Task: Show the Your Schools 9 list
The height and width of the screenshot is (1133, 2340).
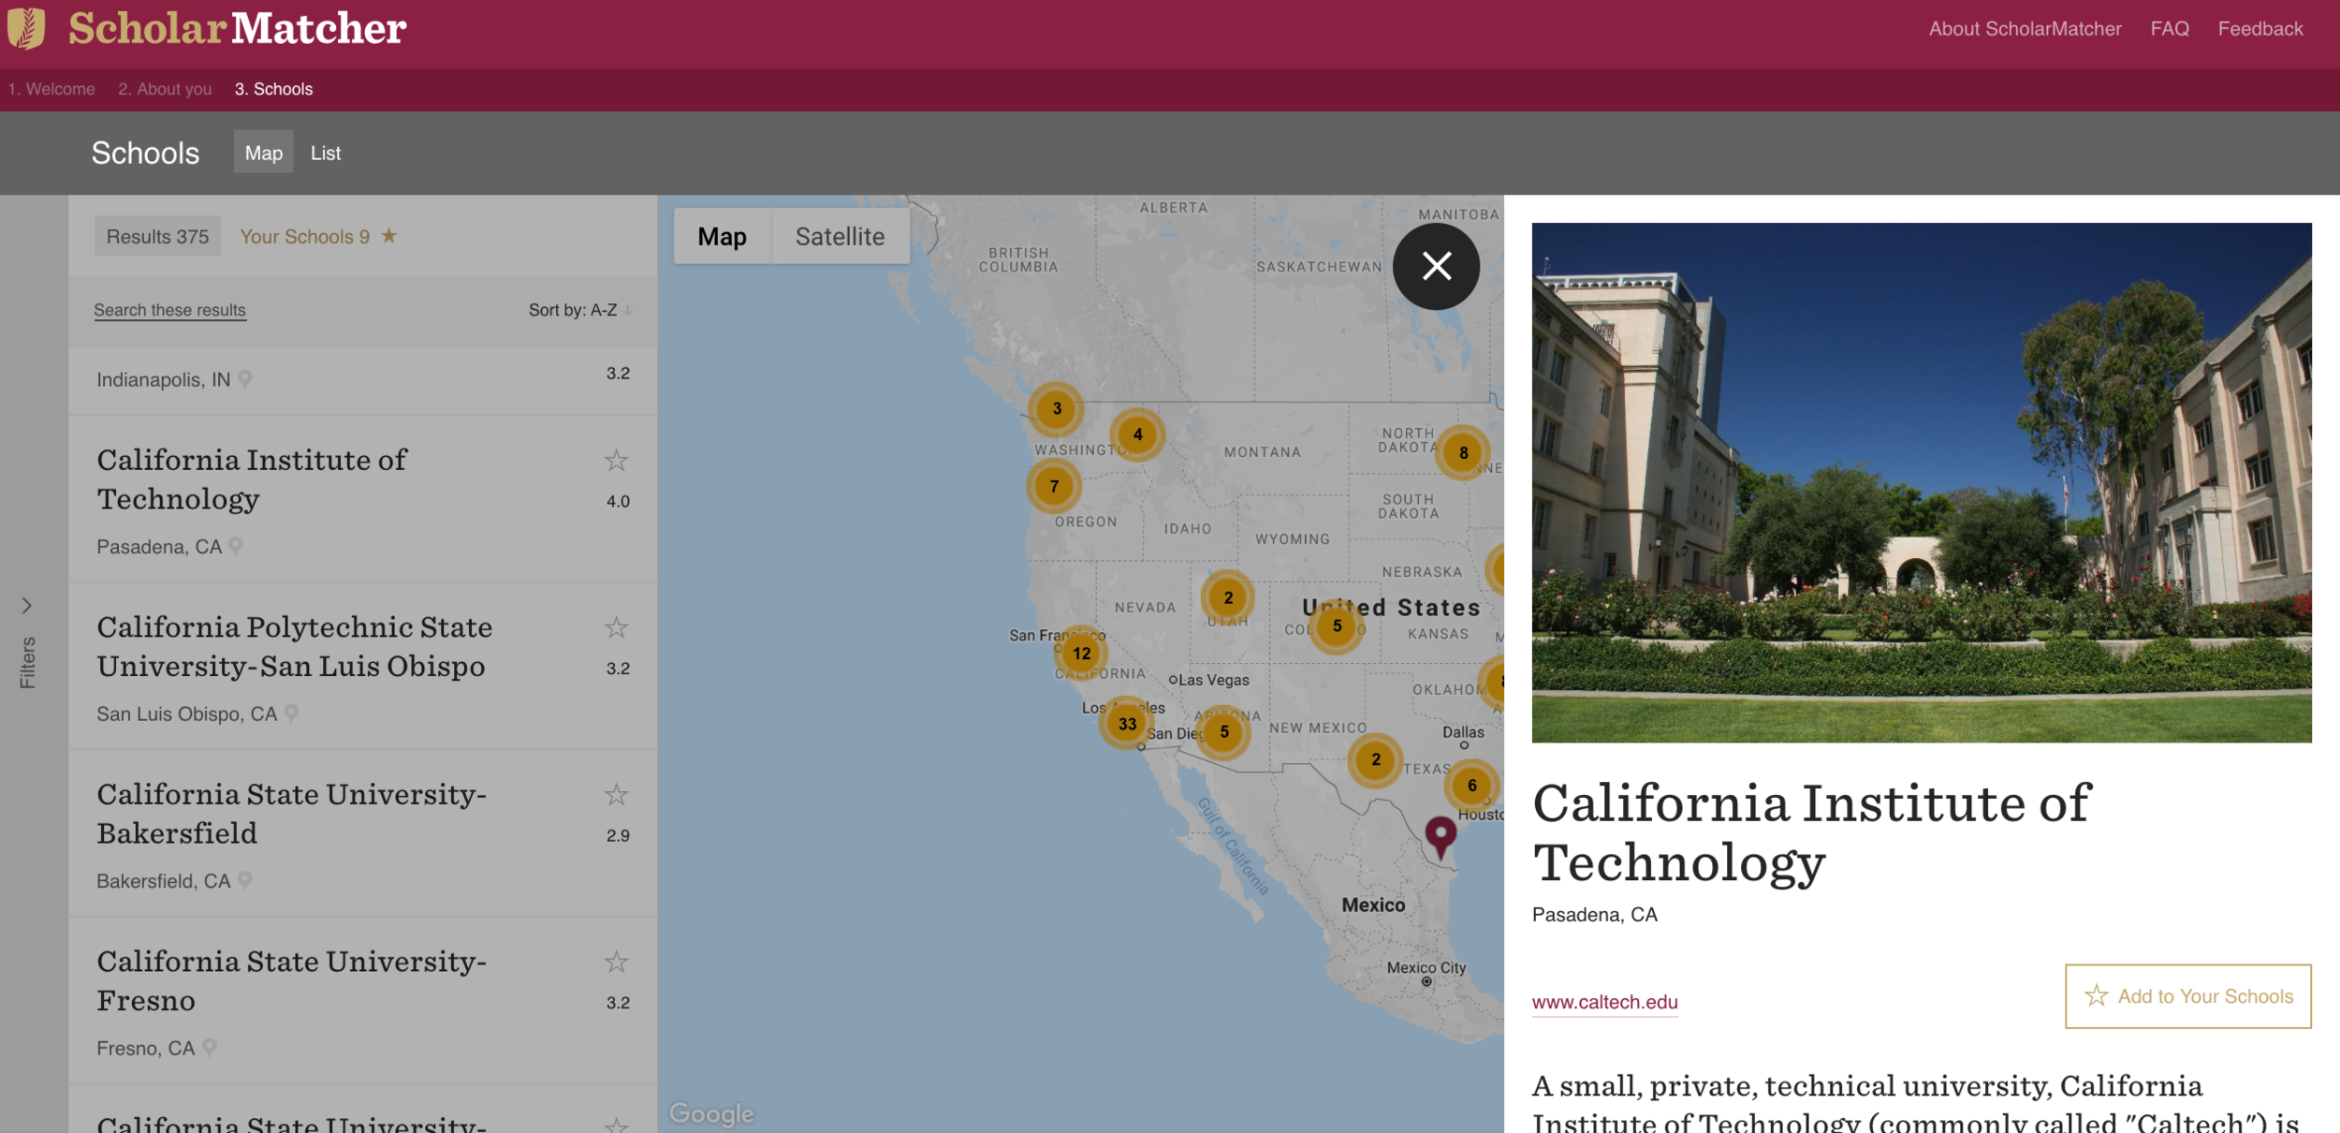Action: pyautogui.click(x=317, y=237)
